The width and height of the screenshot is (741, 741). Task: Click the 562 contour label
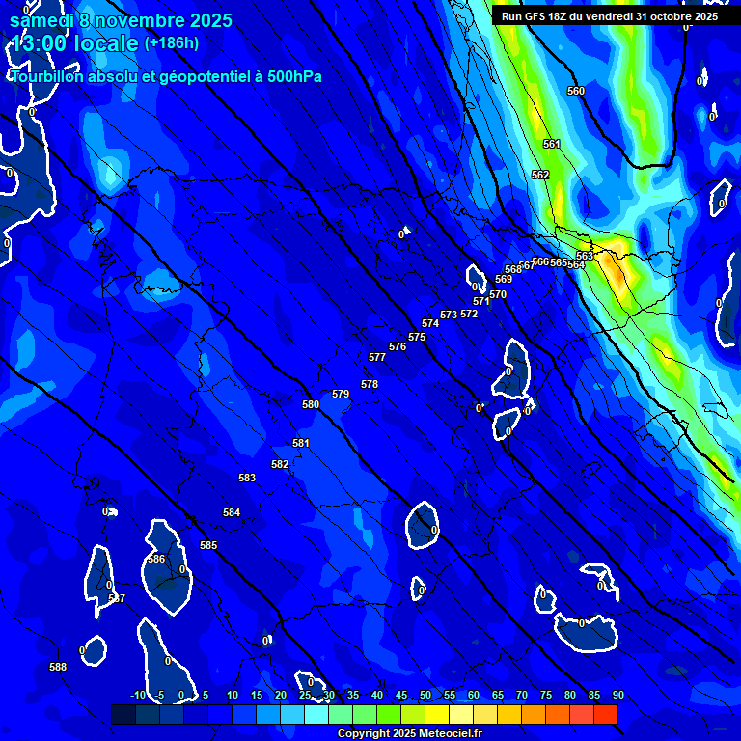(540, 176)
